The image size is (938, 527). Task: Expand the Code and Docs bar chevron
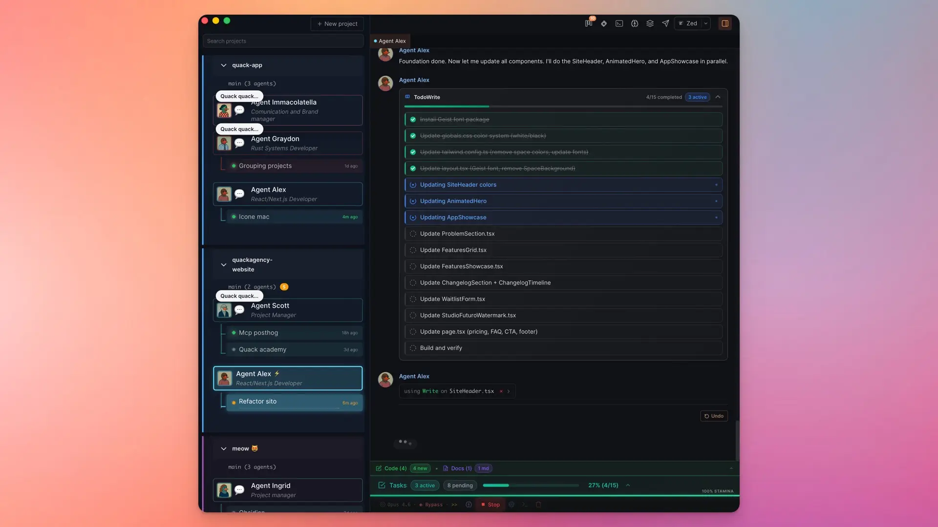click(x=731, y=468)
